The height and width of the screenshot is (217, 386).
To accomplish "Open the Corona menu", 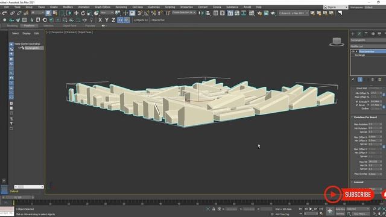I will click(217, 7).
